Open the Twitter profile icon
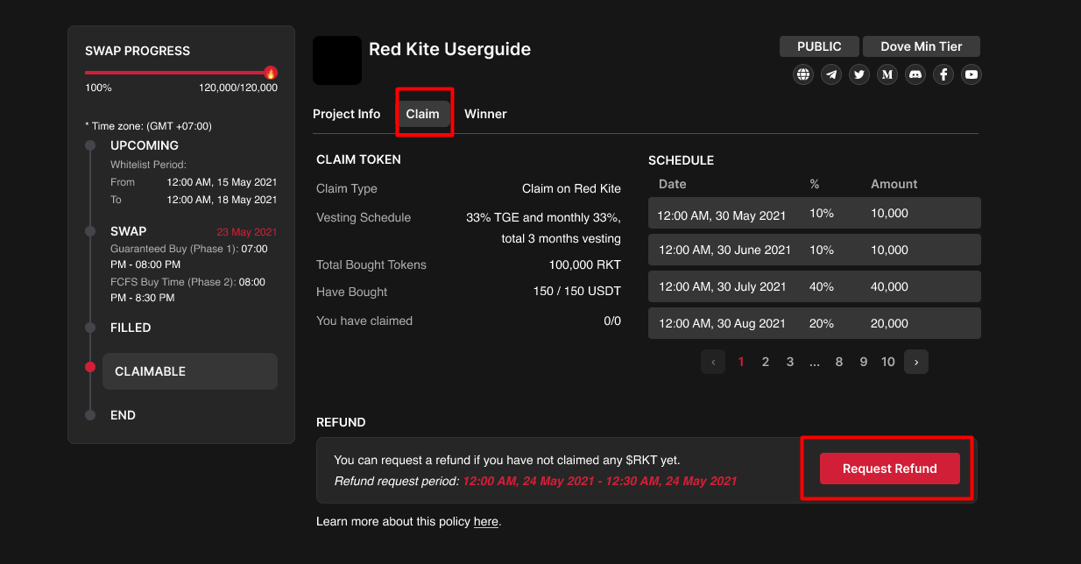The image size is (1081, 564). [859, 74]
